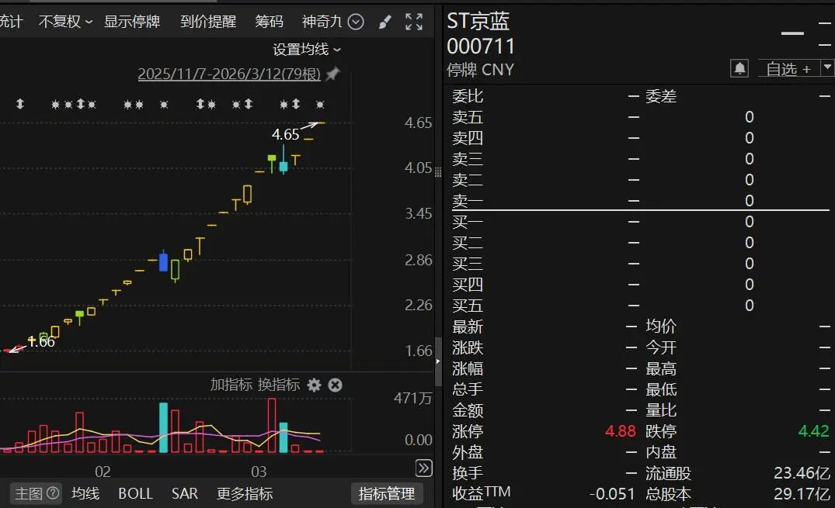Click the fullscreen expand icon on toolbar
Image resolution: width=835 pixels, height=508 pixels.
pos(414,22)
